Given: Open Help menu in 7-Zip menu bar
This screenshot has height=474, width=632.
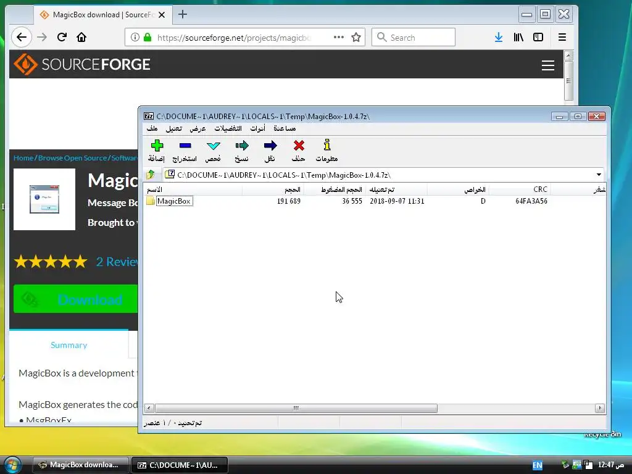Looking at the screenshot, I should [x=285, y=128].
